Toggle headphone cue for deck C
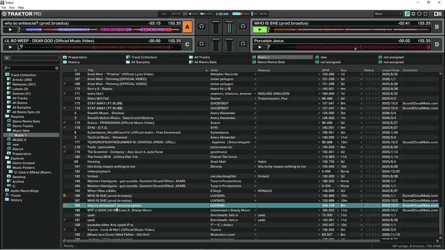Screen dimensions: 445x250 coord(201,44)
